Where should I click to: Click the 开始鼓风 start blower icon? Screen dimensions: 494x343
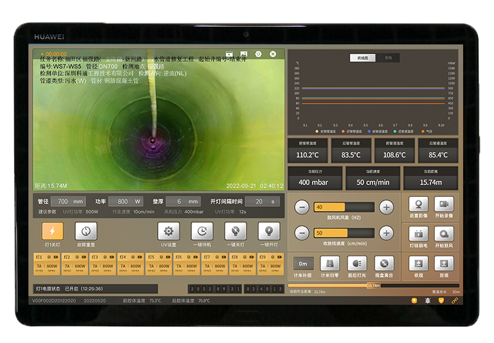click(x=444, y=234)
